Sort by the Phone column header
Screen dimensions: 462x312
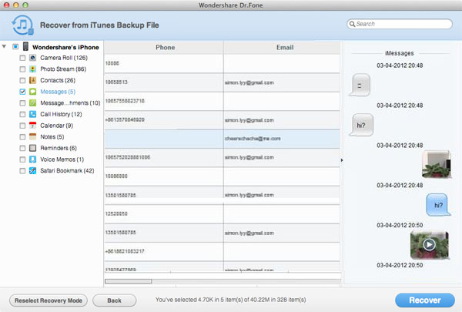[164, 47]
